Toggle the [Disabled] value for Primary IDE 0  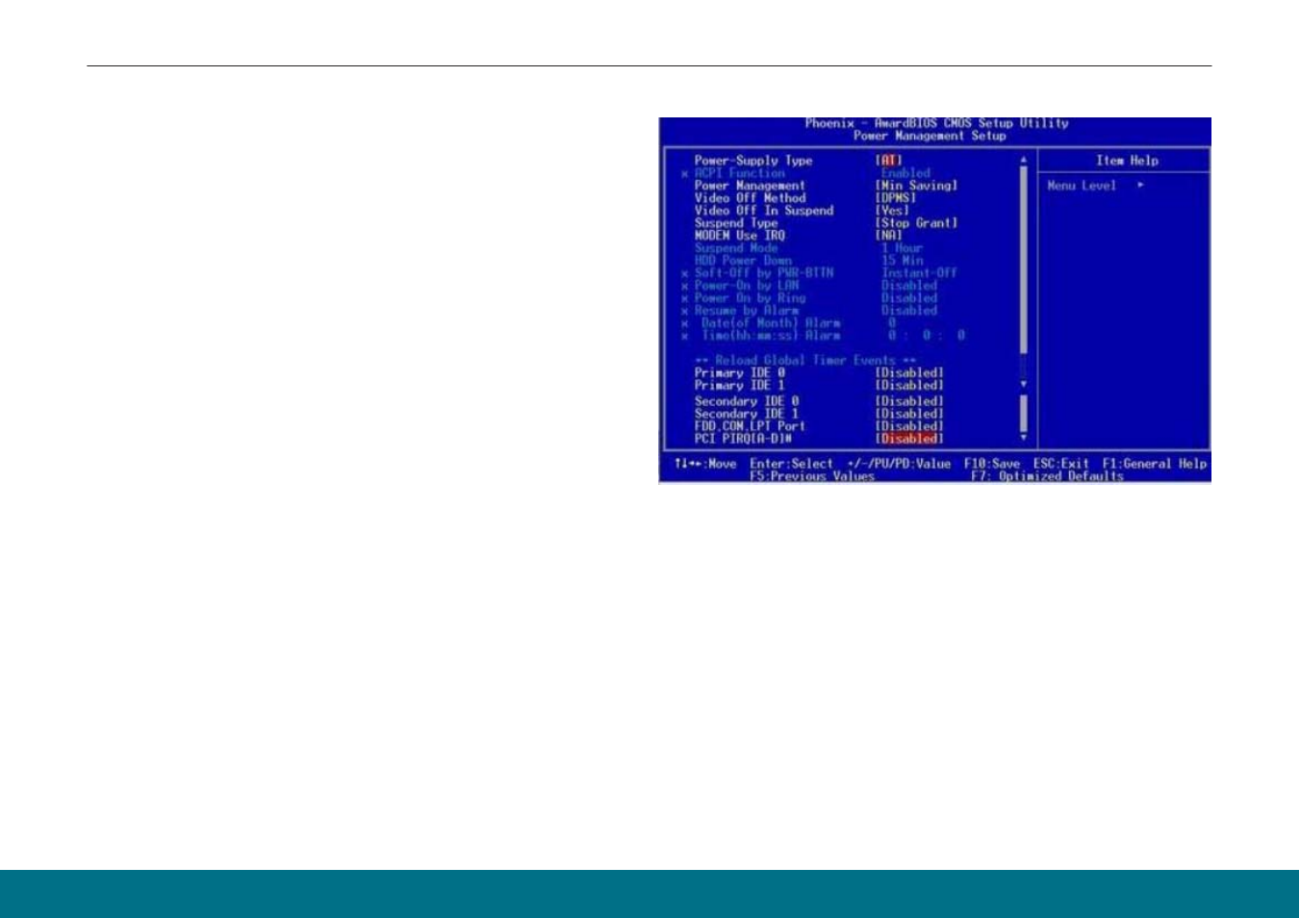pos(909,372)
